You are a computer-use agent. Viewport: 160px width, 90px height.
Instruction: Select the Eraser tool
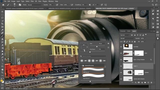coord(2,45)
